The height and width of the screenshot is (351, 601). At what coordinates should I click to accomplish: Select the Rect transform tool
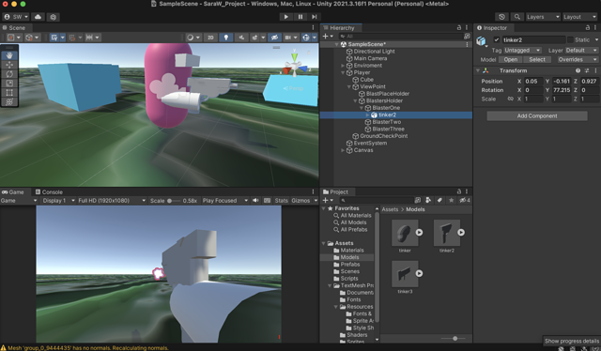[x=9, y=92]
